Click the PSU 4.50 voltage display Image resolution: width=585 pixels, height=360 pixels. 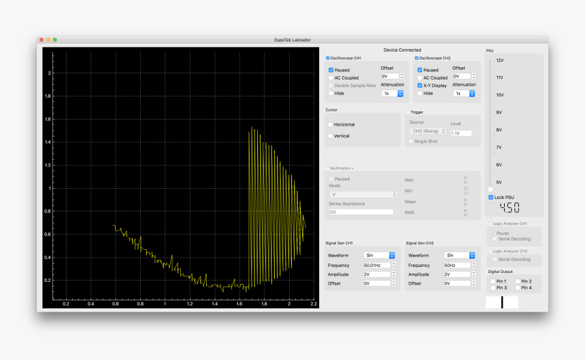click(x=507, y=208)
